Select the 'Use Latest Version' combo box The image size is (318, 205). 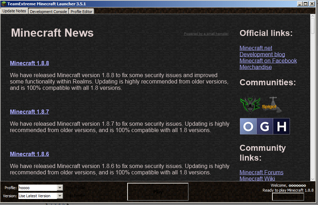click(x=40, y=196)
